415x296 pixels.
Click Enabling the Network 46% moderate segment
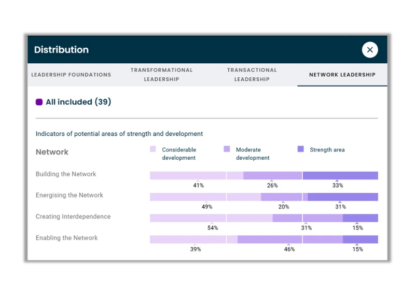(x=289, y=239)
